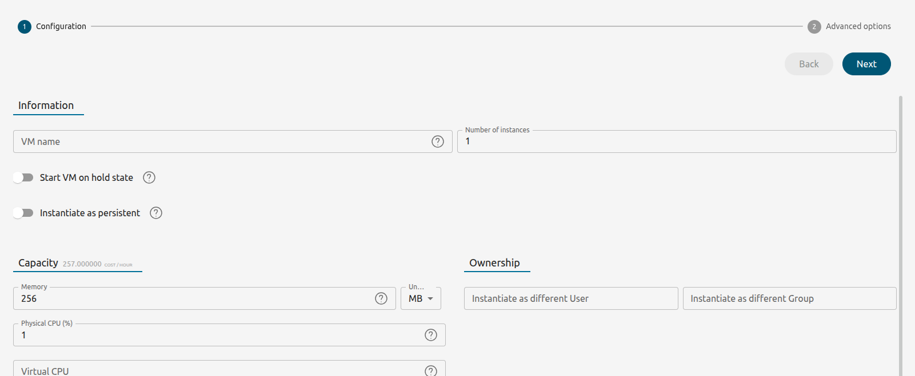Click the Memory field help icon

(x=381, y=298)
